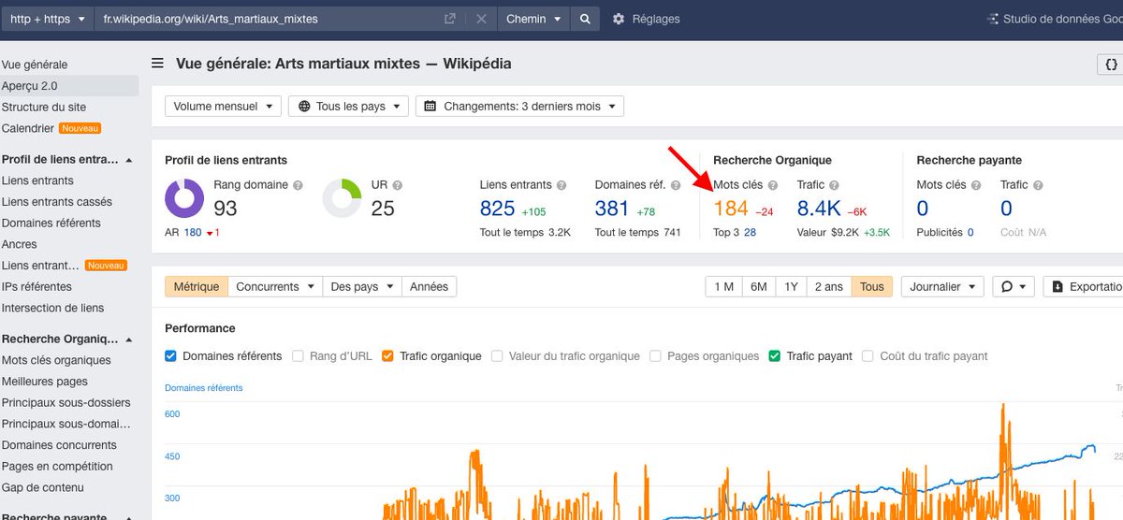1123x520 pixels.
Task: Open help icon beside organic Mots clés
Action: point(773,185)
